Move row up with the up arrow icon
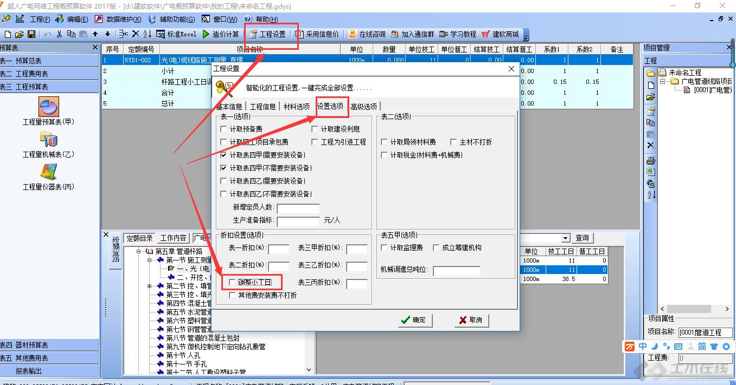This screenshot has width=736, height=385. pos(95,34)
